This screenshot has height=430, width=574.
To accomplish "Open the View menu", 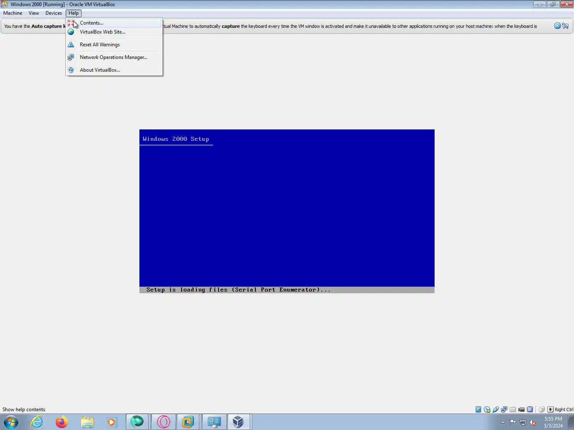I will (x=34, y=13).
